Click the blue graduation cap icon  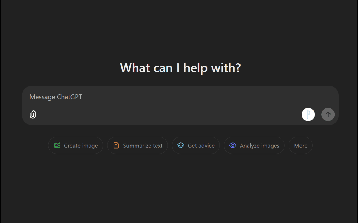pos(181,146)
